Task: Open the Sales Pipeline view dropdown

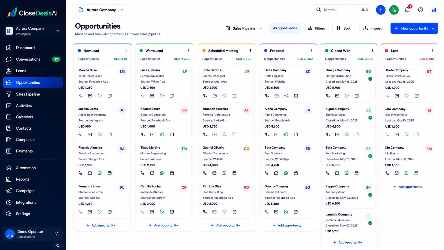Action: pyautogui.click(x=244, y=28)
